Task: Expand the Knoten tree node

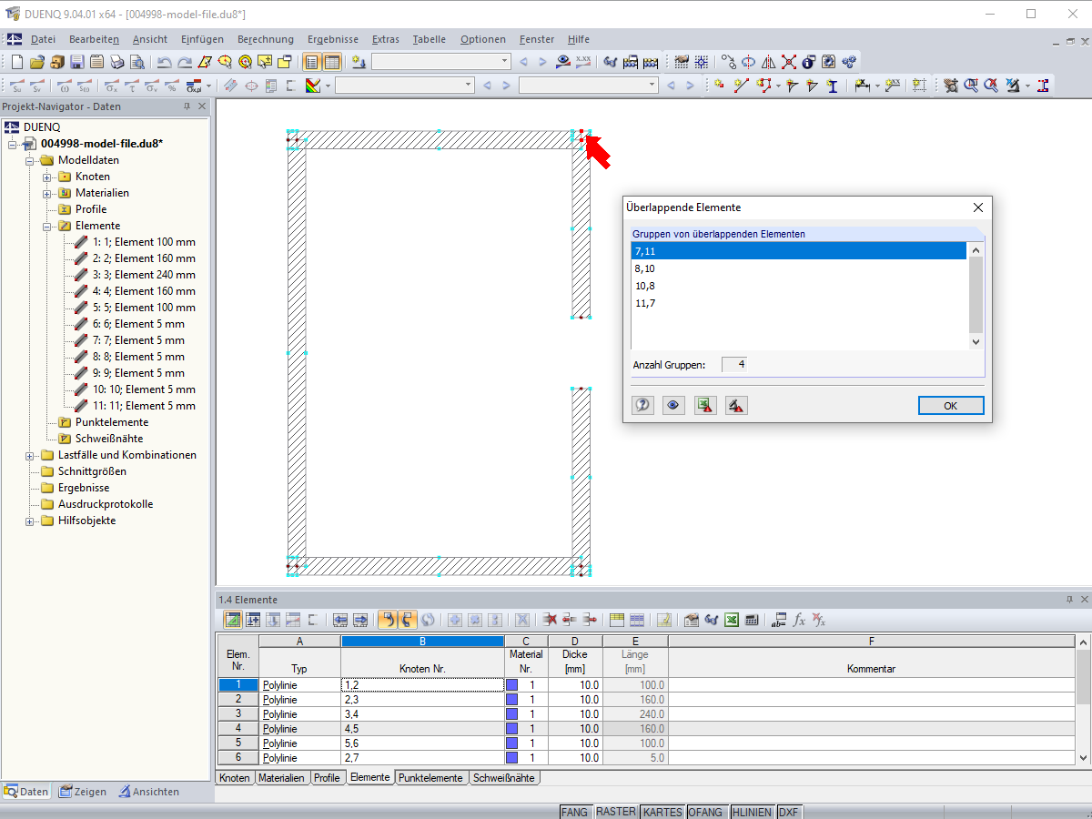Action: click(x=46, y=177)
